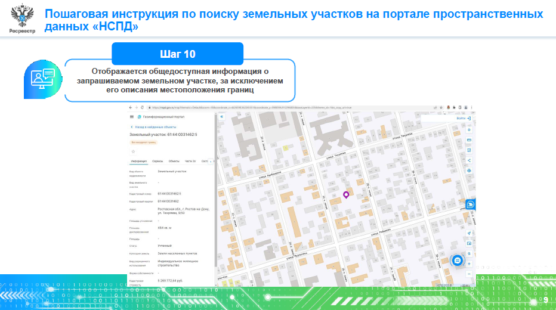Click the geolocation arrow button
The height and width of the screenshot is (310, 556).
tap(469, 233)
